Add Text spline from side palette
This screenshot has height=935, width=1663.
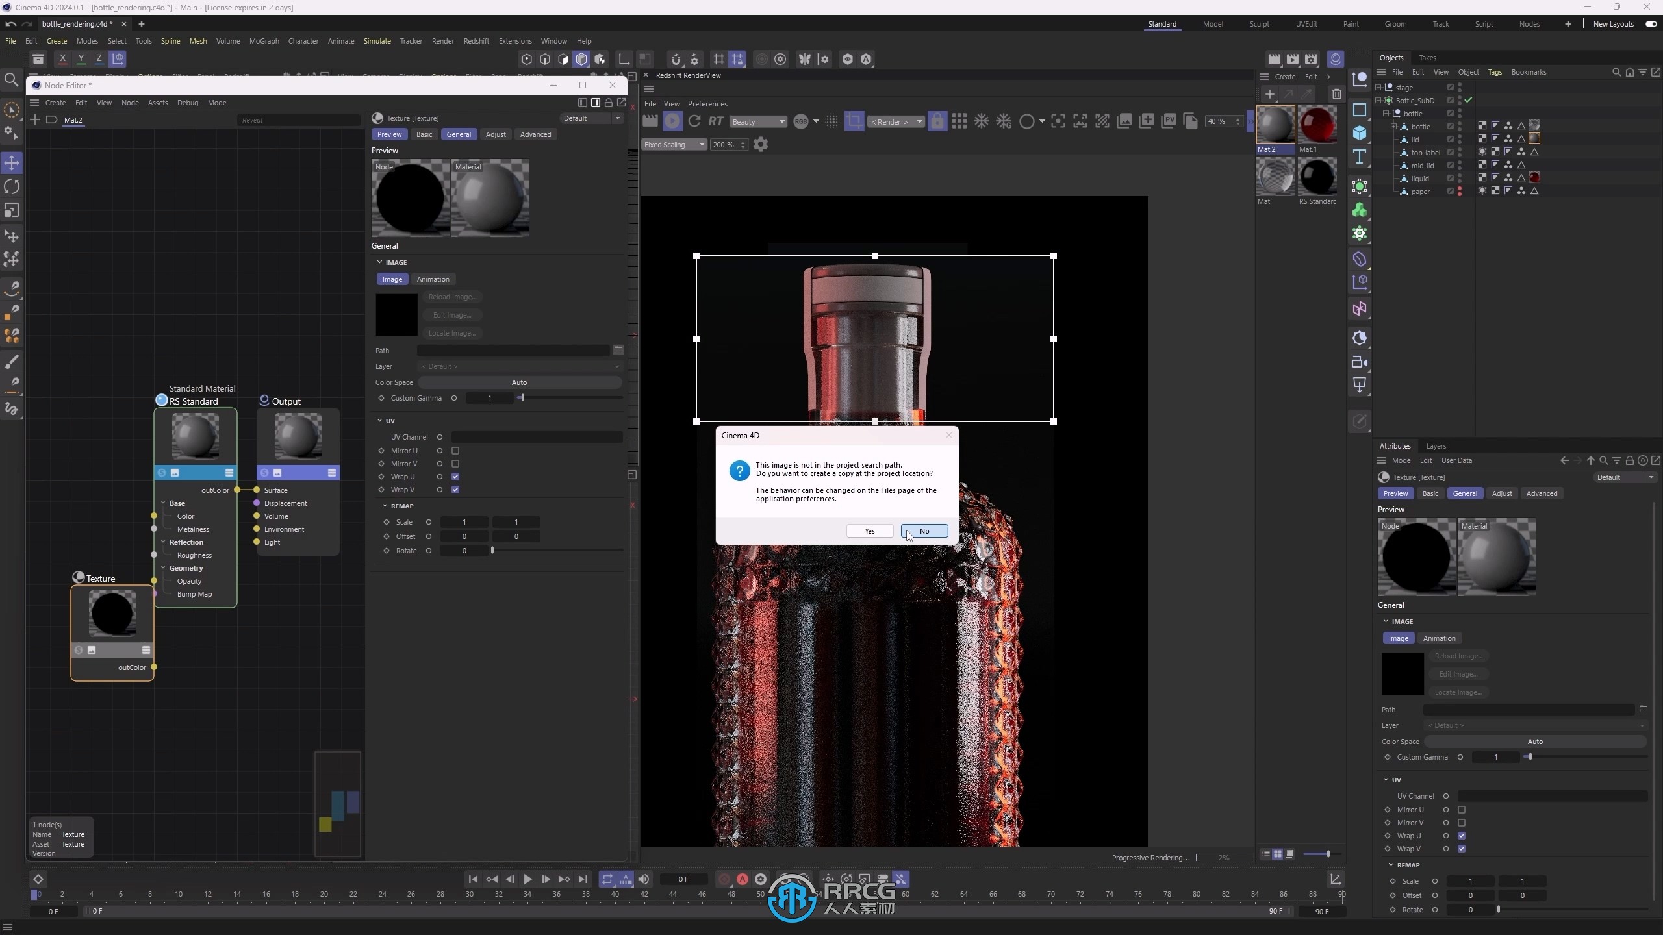point(1359,156)
